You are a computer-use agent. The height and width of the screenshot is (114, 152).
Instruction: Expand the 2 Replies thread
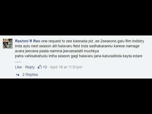coord(30,74)
